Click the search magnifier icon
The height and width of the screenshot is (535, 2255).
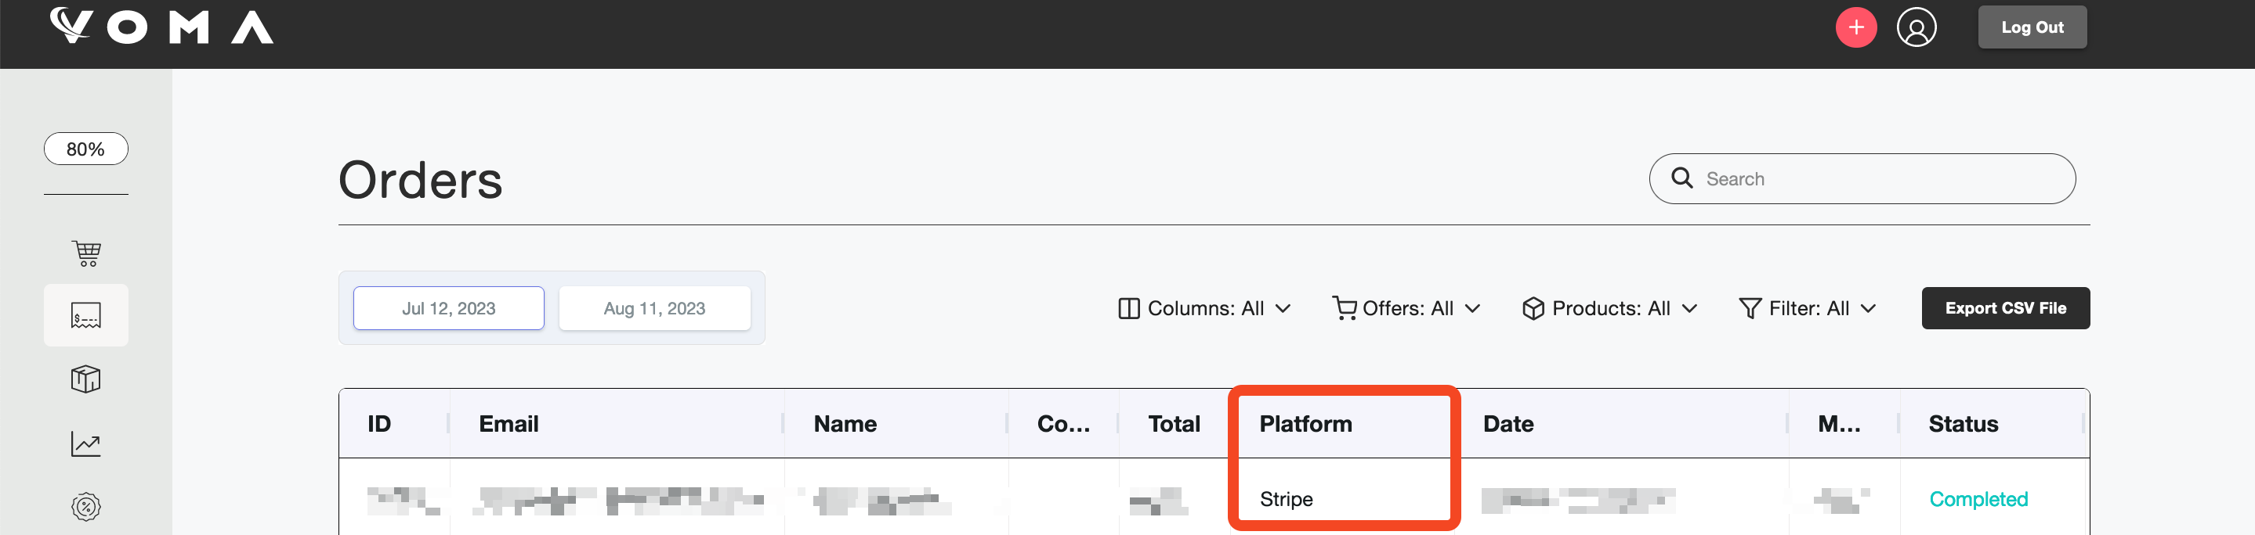(1681, 178)
